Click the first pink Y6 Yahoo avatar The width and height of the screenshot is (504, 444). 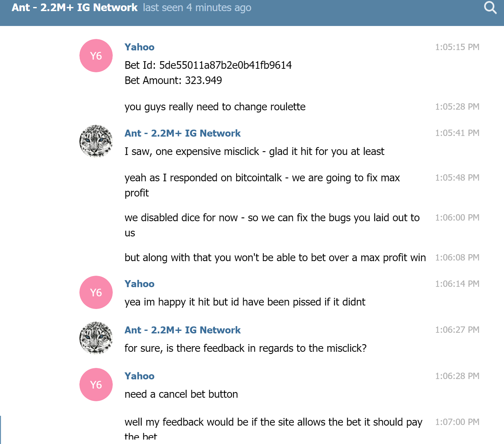click(x=96, y=56)
